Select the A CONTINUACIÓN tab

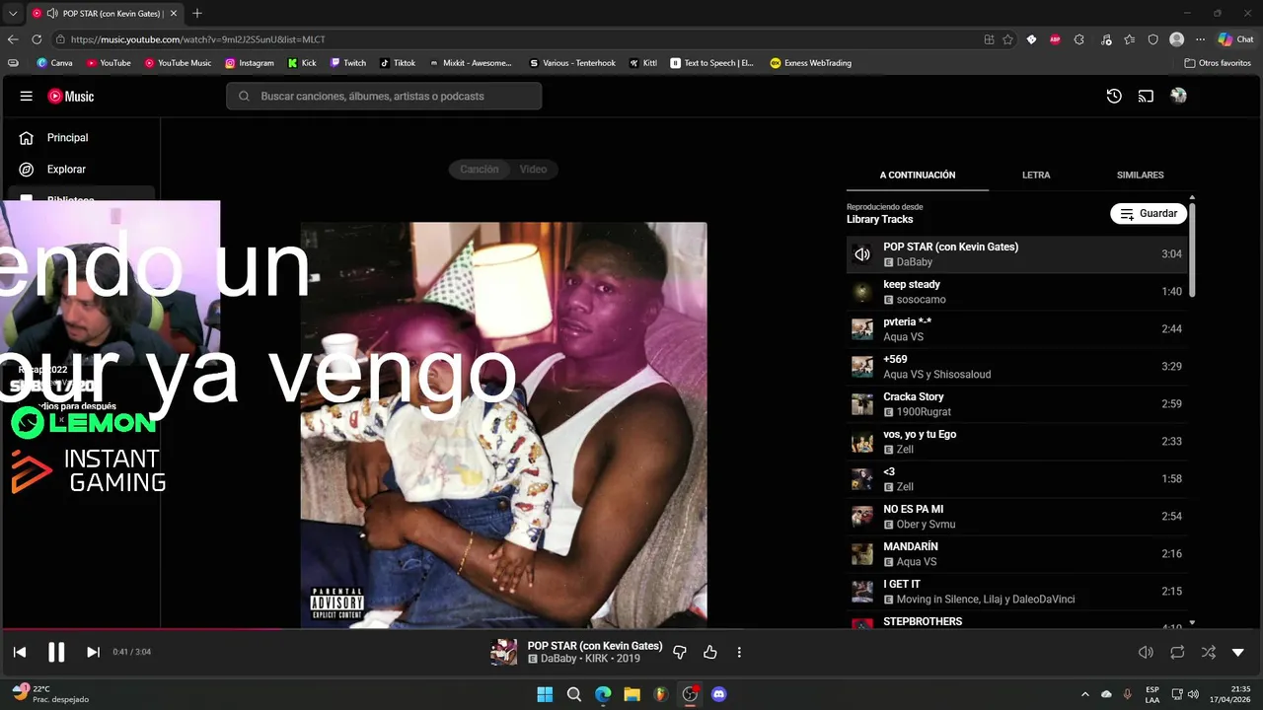[918, 176]
